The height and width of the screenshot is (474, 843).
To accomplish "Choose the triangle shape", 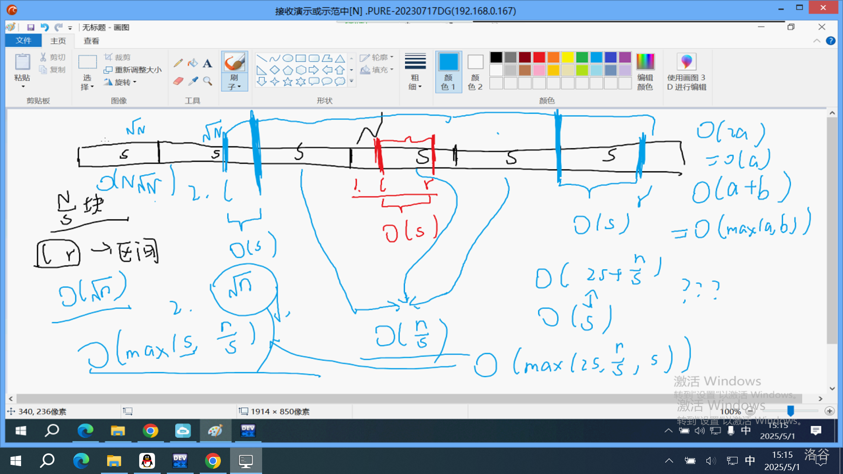I will point(340,58).
